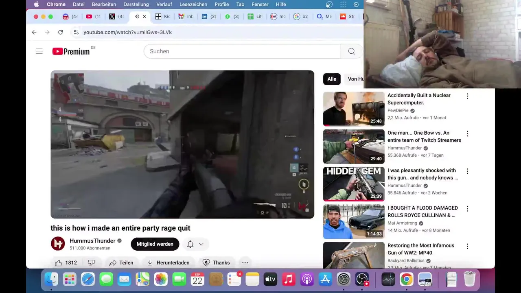Viewport: 521px width, 293px height.
Task: Switch to the Gmail Inbox tab
Action: point(186,17)
